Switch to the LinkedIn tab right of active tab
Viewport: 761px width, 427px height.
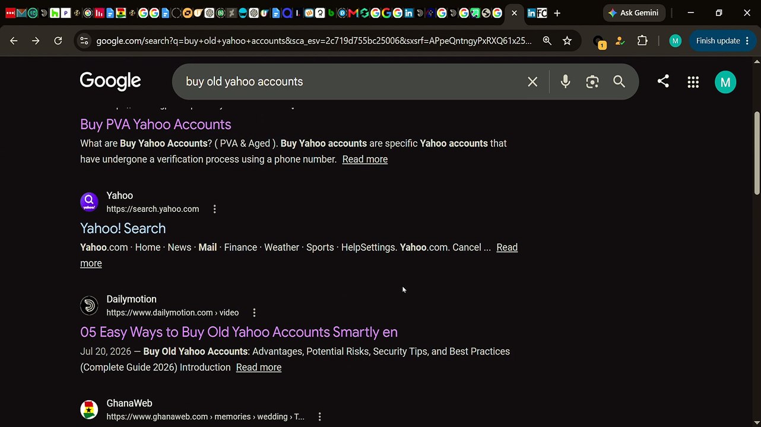click(531, 13)
